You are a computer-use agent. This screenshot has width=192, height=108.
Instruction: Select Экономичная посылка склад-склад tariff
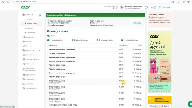point(95,49)
